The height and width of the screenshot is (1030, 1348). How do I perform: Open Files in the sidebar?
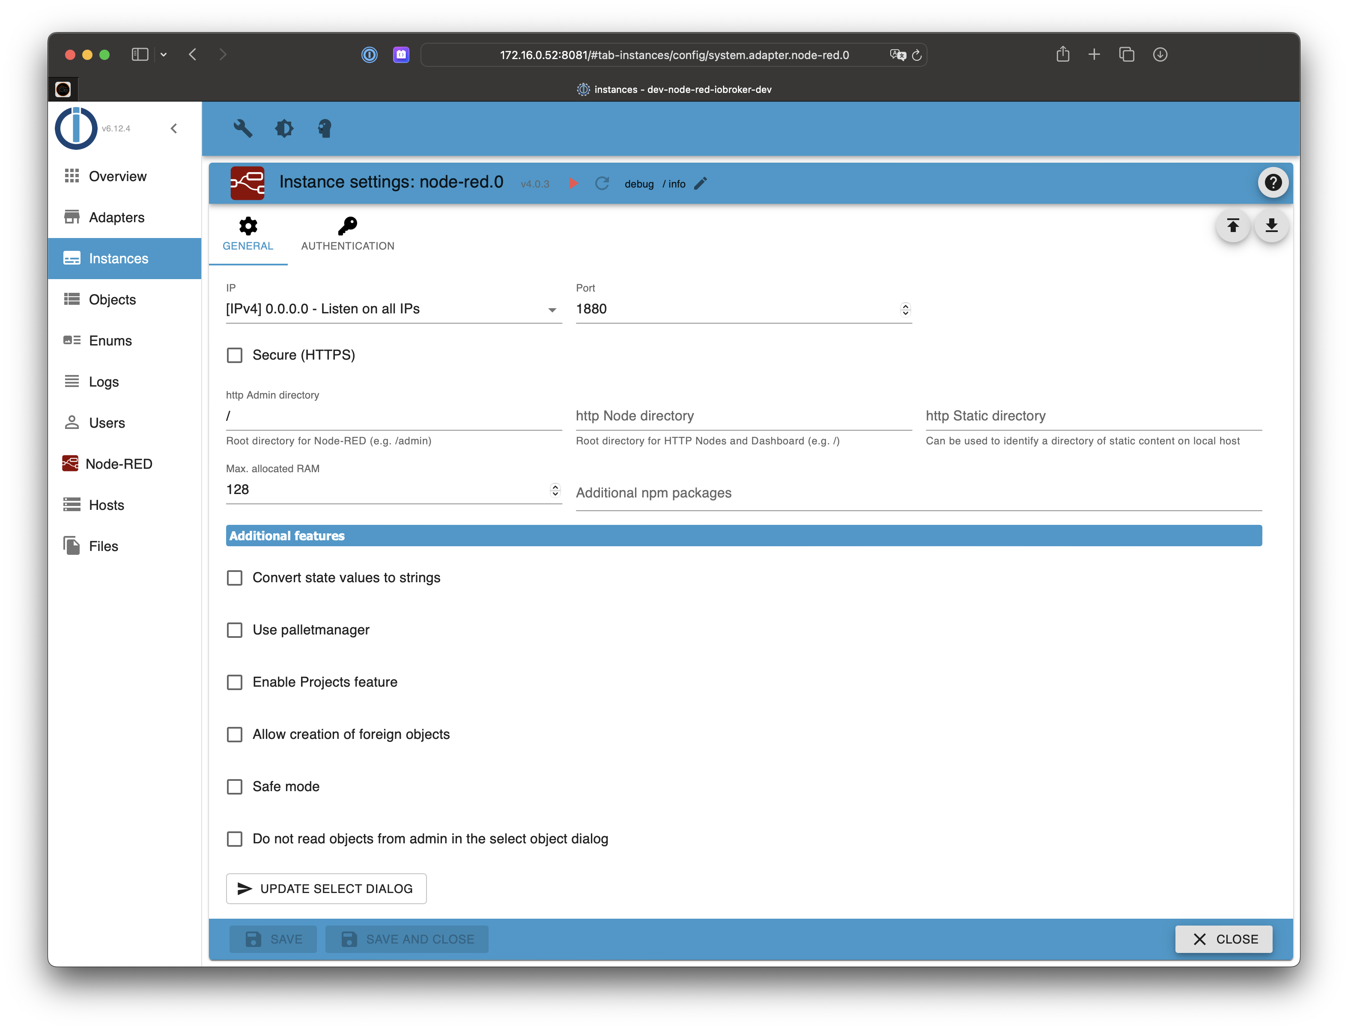click(x=125, y=546)
